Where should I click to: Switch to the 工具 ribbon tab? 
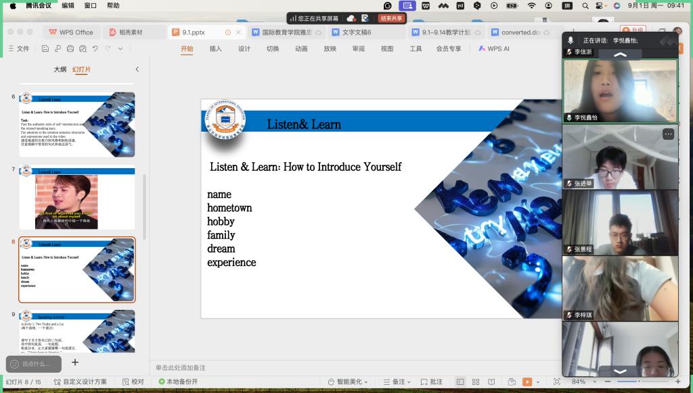tap(416, 49)
